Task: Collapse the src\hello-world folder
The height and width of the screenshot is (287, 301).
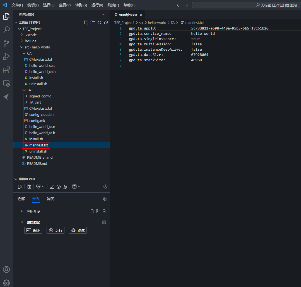Action: point(22,47)
